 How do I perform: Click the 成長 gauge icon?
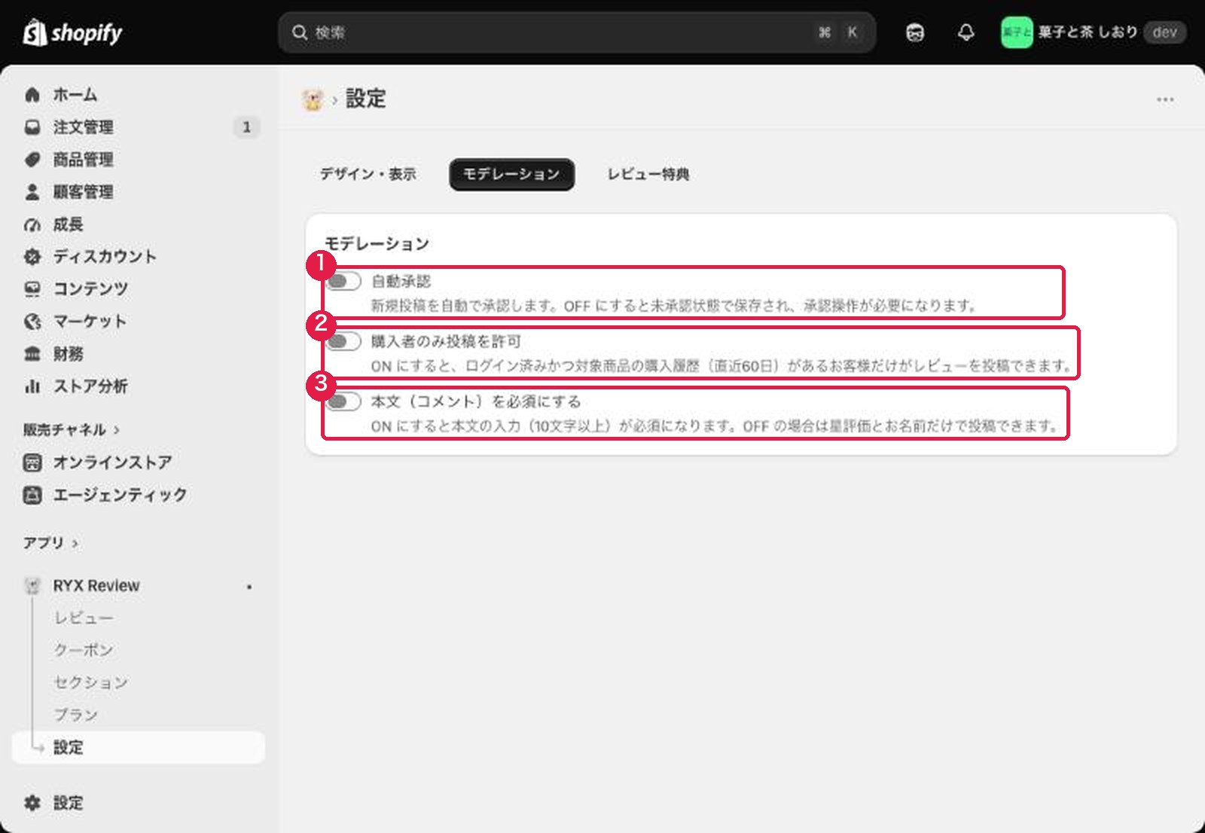pos(32,224)
